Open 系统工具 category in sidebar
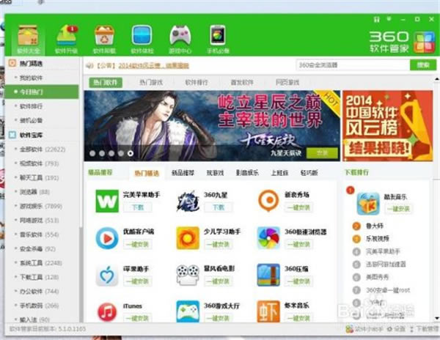 click(x=40, y=263)
